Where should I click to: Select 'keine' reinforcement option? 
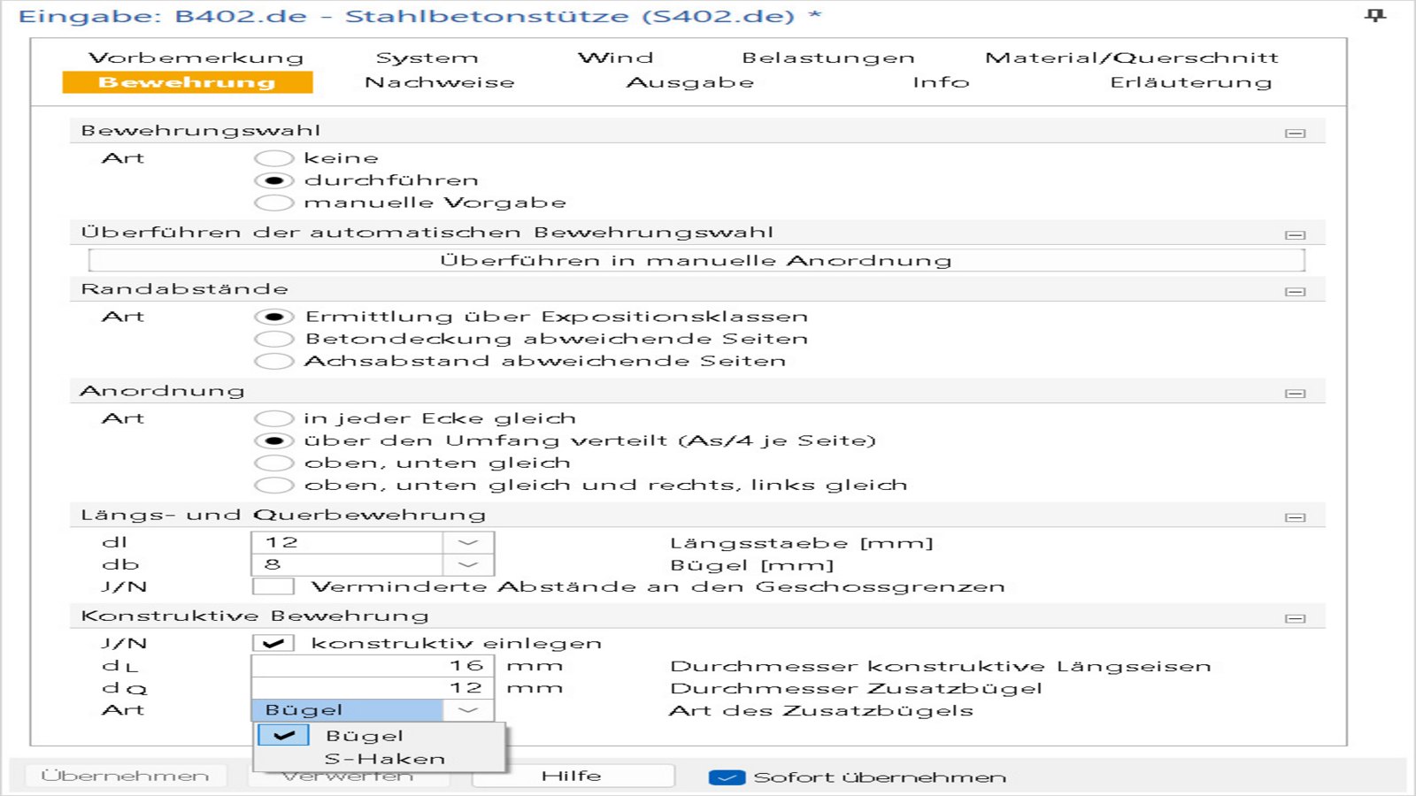[x=273, y=158]
